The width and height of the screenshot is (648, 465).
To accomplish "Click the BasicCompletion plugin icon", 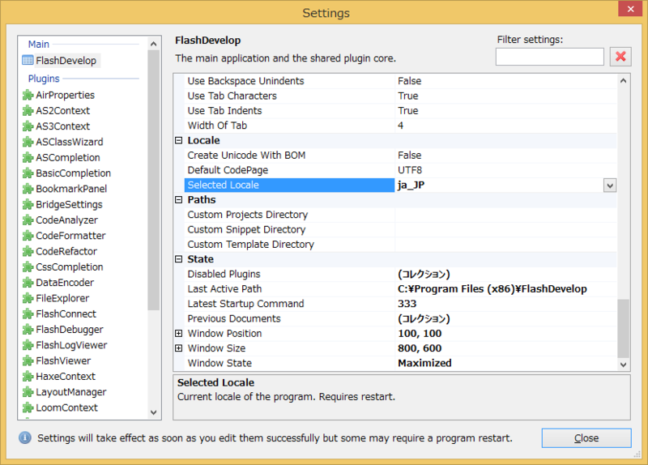I will coord(28,173).
